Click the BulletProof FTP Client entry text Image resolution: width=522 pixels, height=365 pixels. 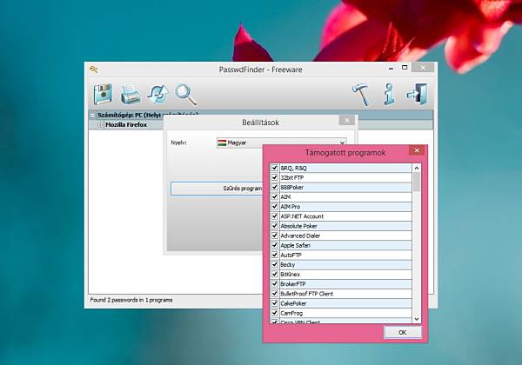pos(306,294)
